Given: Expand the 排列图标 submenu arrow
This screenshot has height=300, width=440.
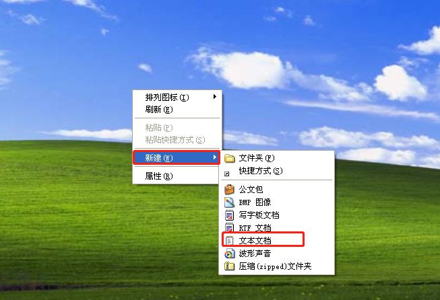Looking at the screenshot, I should click(215, 97).
